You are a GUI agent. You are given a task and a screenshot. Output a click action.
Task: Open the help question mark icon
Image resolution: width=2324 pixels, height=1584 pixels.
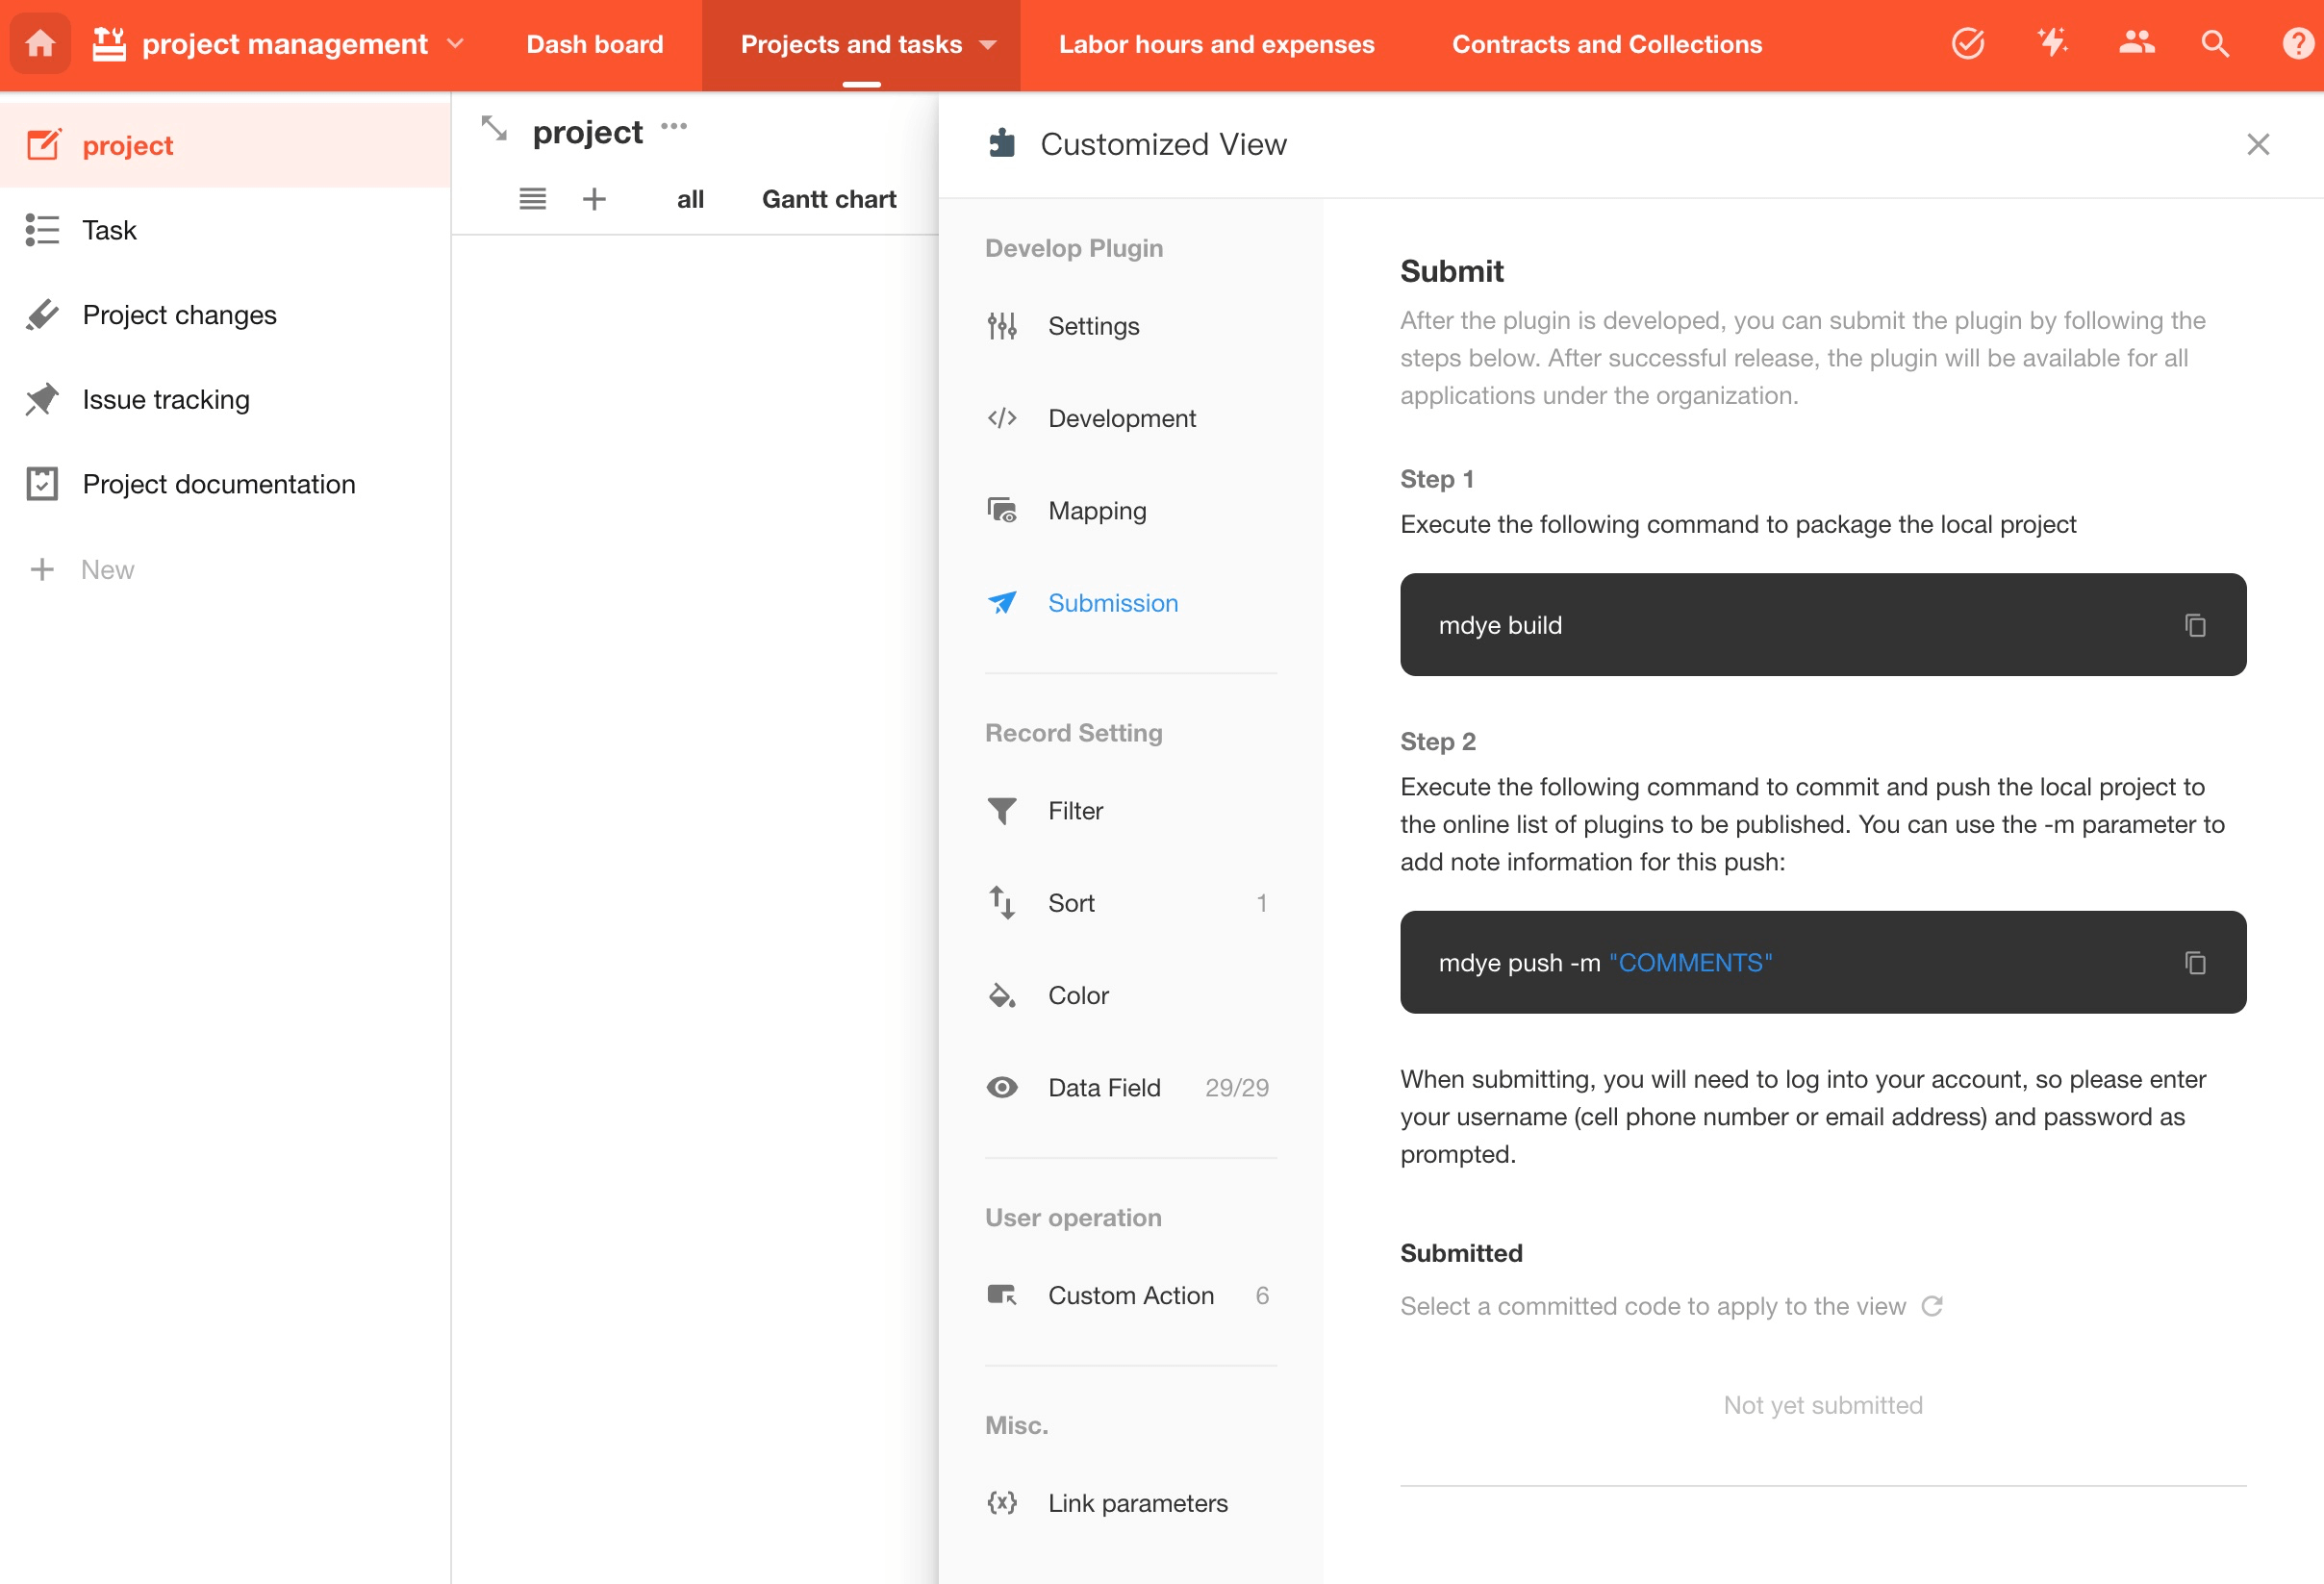pyautogui.click(x=2297, y=44)
